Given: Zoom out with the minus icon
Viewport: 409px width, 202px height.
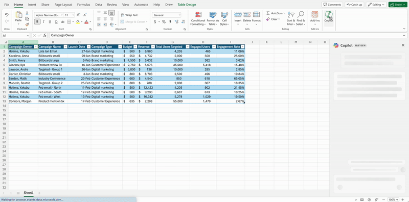Looking at the screenshot, I should click(x=384, y=199).
